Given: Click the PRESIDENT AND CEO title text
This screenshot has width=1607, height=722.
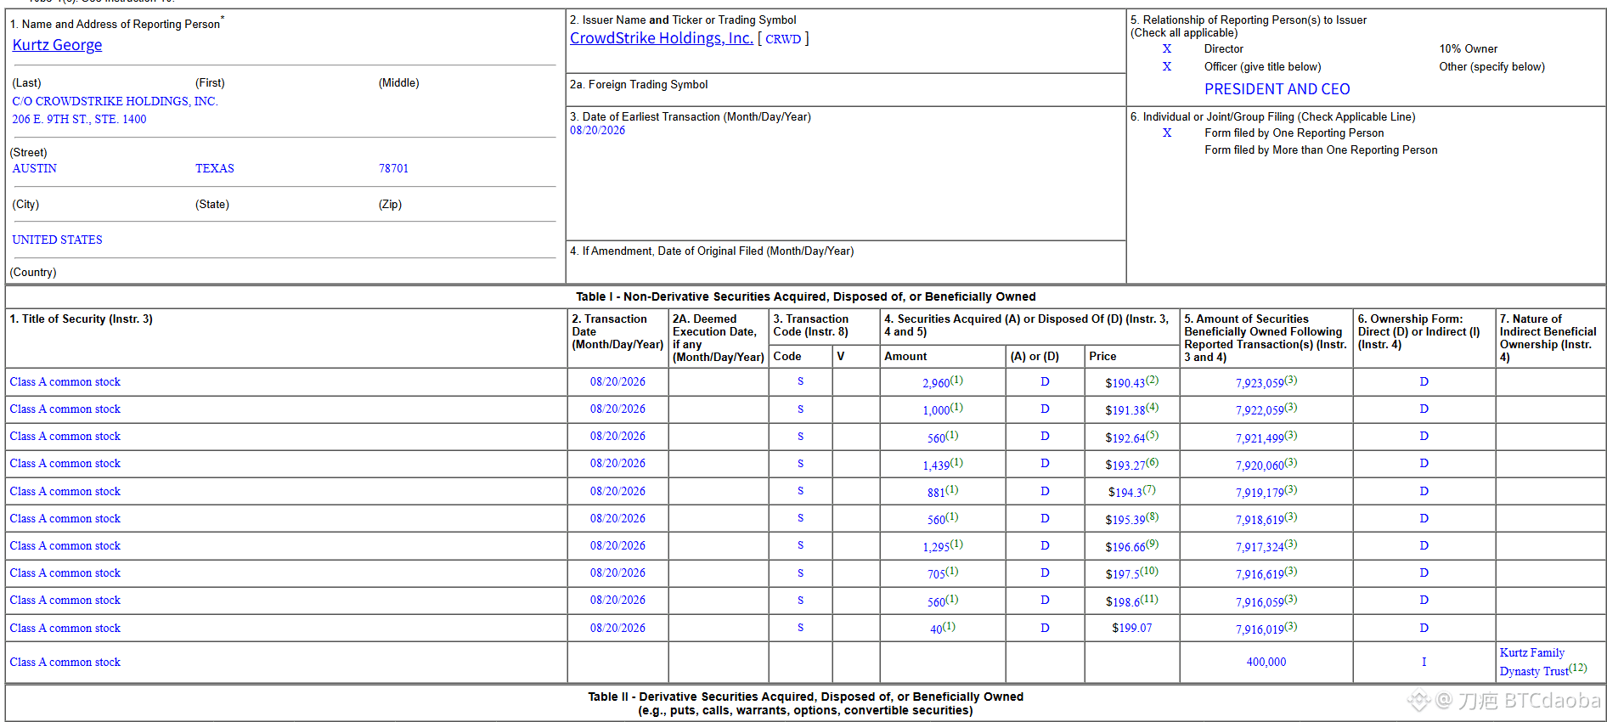Looking at the screenshot, I should [x=1277, y=89].
